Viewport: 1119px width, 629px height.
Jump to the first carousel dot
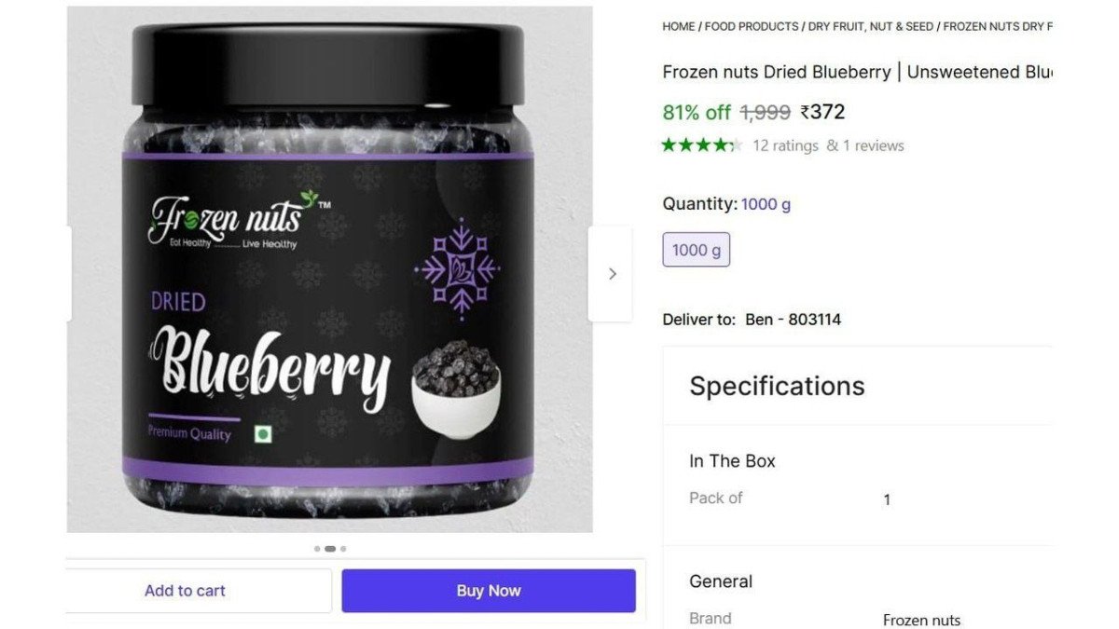coord(317,549)
